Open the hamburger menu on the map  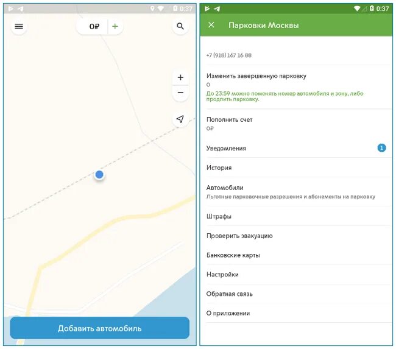point(19,26)
